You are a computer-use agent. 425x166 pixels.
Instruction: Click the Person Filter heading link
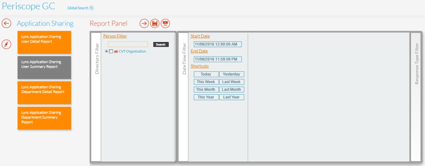click(x=115, y=36)
